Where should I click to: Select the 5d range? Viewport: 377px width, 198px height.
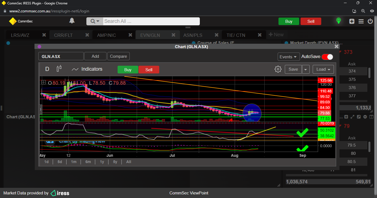60,162
